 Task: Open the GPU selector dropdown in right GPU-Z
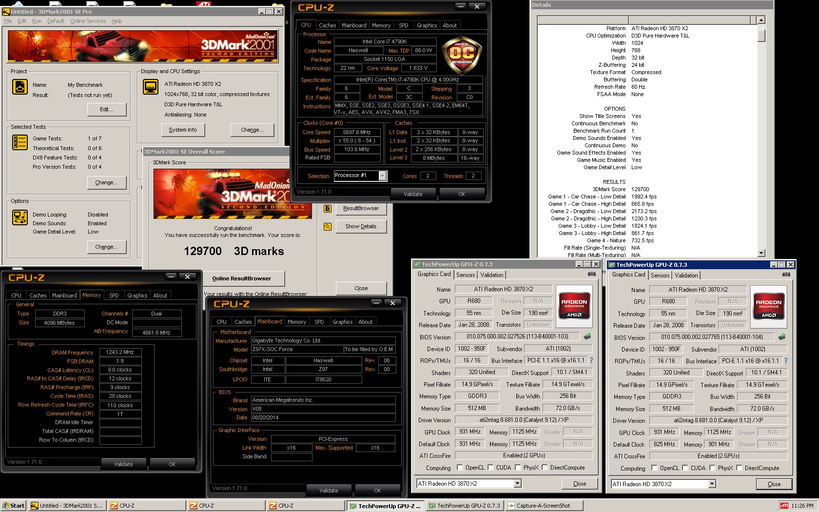[x=712, y=484]
